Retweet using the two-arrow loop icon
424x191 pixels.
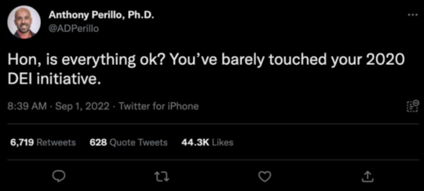click(161, 177)
